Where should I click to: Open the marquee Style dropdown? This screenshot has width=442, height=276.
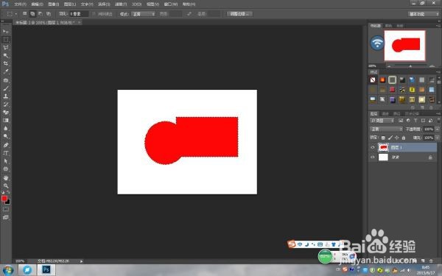point(144,14)
